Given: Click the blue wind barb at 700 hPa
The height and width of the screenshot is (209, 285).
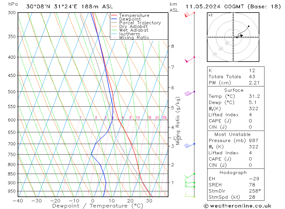Looking at the screenshot, I should (189, 145).
